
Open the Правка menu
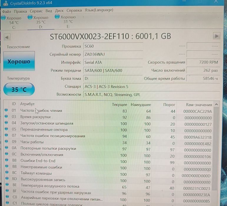coord(20,11)
